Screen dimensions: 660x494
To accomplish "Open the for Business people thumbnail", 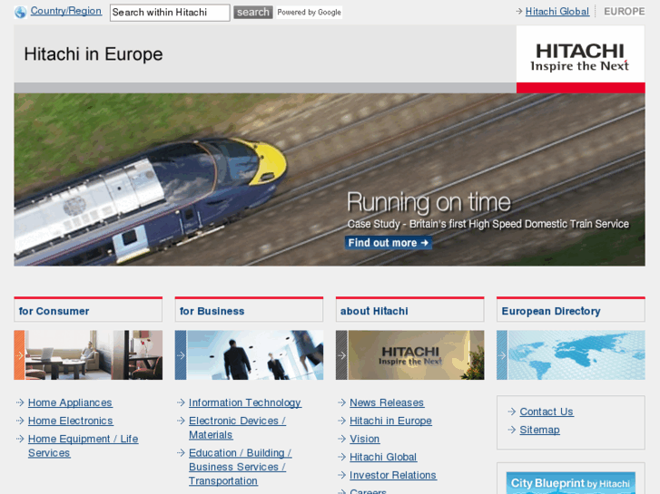I will [249, 354].
